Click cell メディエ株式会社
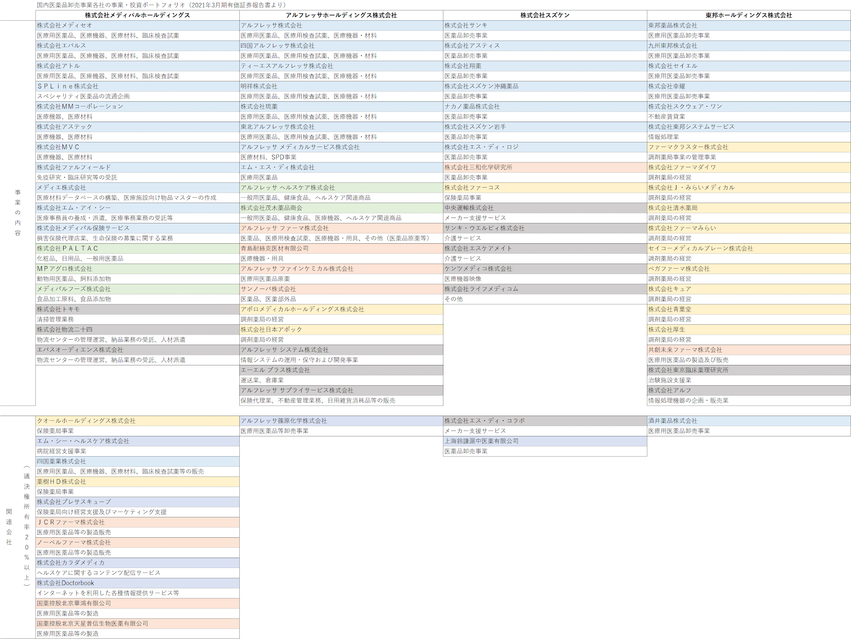 tap(138, 188)
